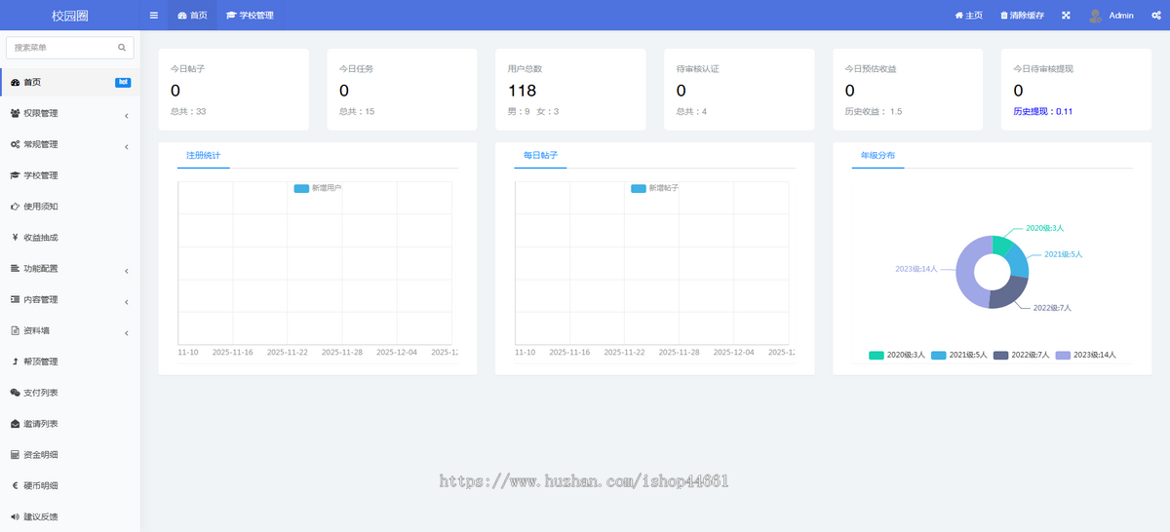The height and width of the screenshot is (532, 1170).
Task: Click the icon beside 内容管理
Action: coord(15,299)
